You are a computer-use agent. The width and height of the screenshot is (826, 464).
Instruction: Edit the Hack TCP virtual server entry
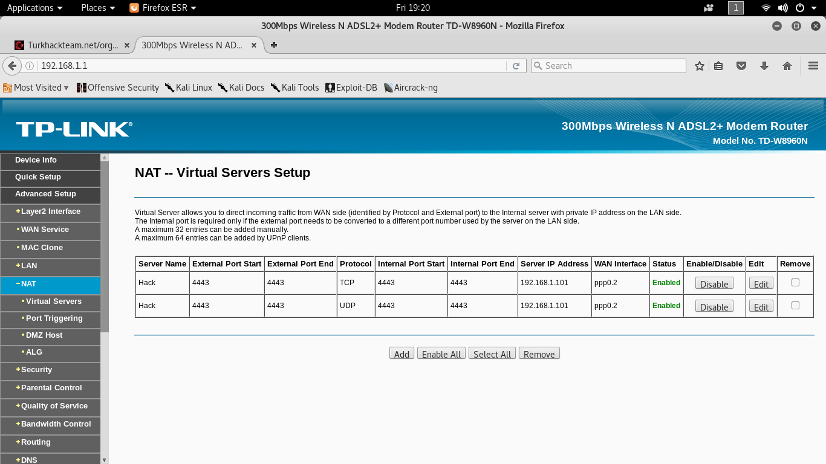[x=761, y=283]
